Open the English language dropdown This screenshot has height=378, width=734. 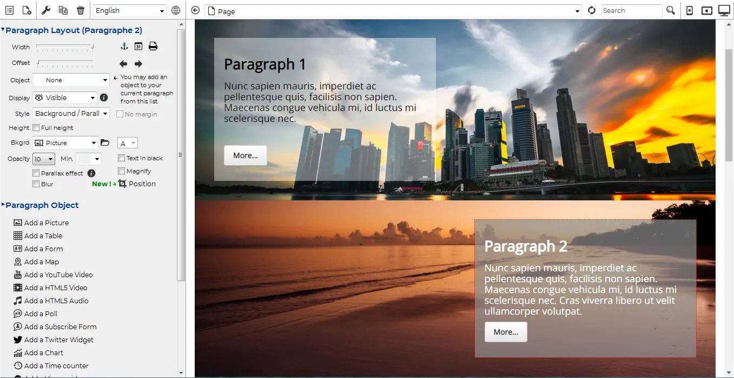tap(130, 10)
